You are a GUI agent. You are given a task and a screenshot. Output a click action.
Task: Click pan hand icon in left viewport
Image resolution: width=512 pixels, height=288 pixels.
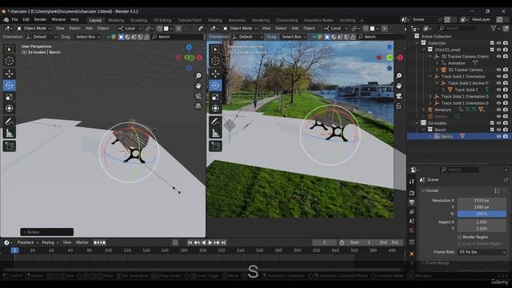point(198,86)
